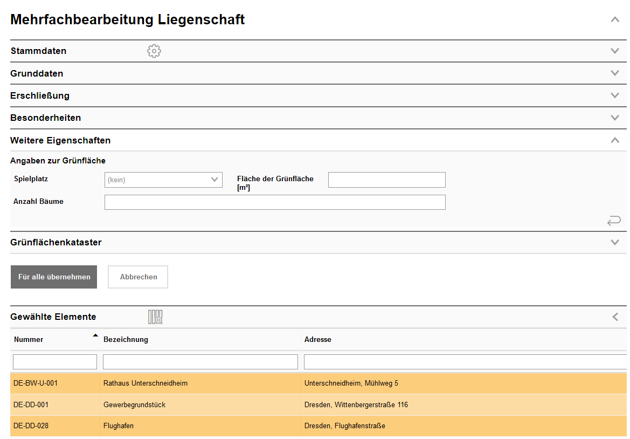
Task: Expand the Grunddaten section
Action: pyautogui.click(x=614, y=73)
